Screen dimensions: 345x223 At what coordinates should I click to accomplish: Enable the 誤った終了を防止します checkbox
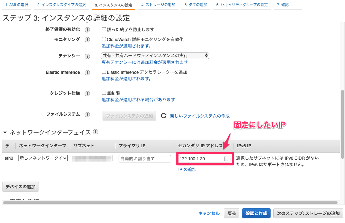pyautogui.click(x=103, y=29)
